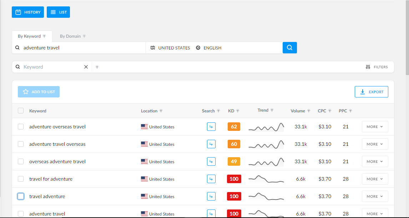
Task: Export the keyword results
Action: tap(372, 92)
